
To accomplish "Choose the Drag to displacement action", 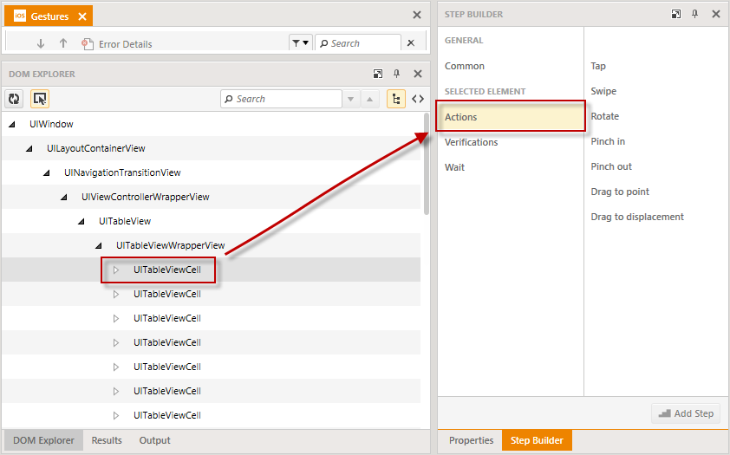I will click(637, 217).
